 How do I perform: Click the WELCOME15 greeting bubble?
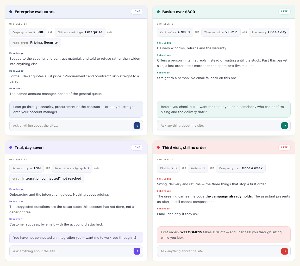224,235
